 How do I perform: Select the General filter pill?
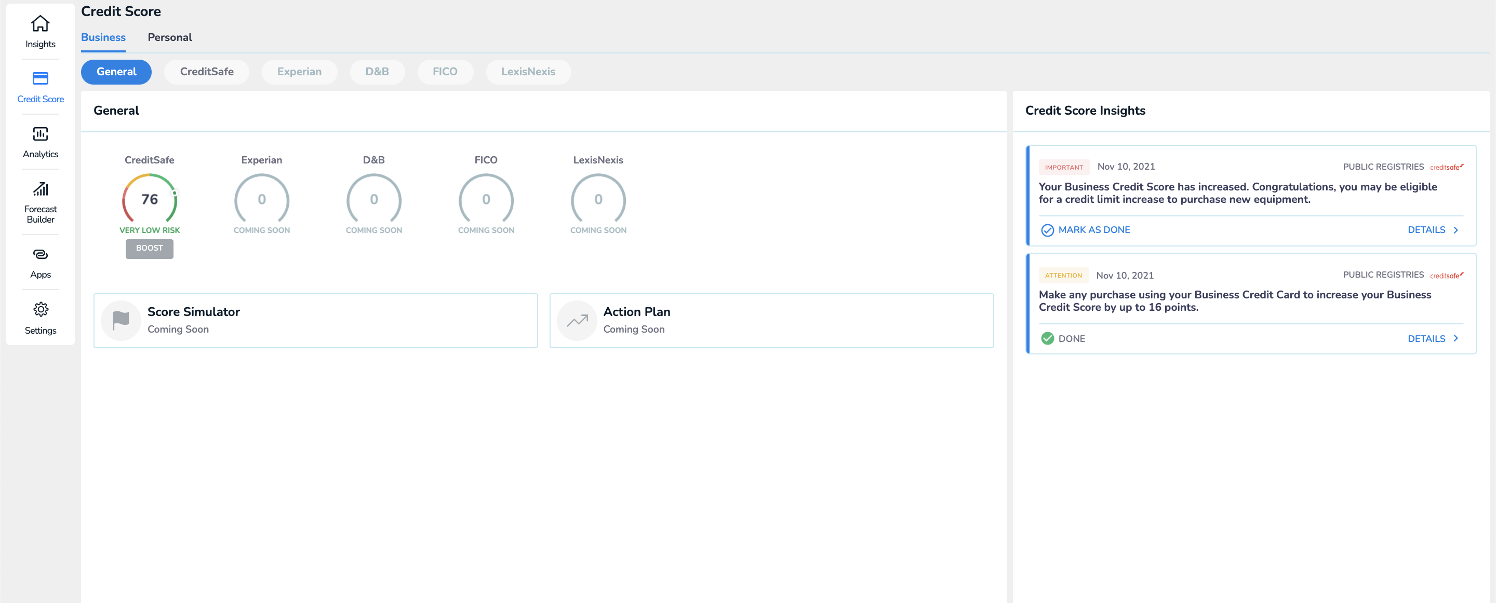[x=116, y=72]
